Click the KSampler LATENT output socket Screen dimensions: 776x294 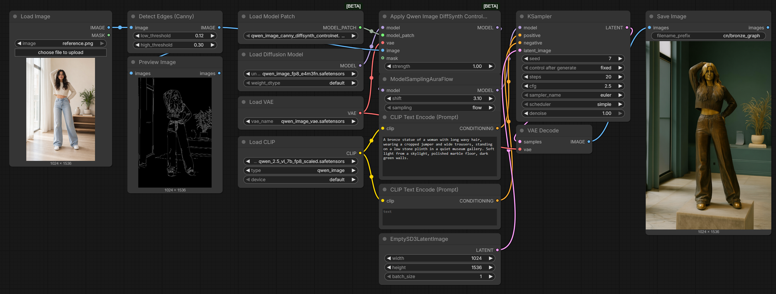point(627,28)
